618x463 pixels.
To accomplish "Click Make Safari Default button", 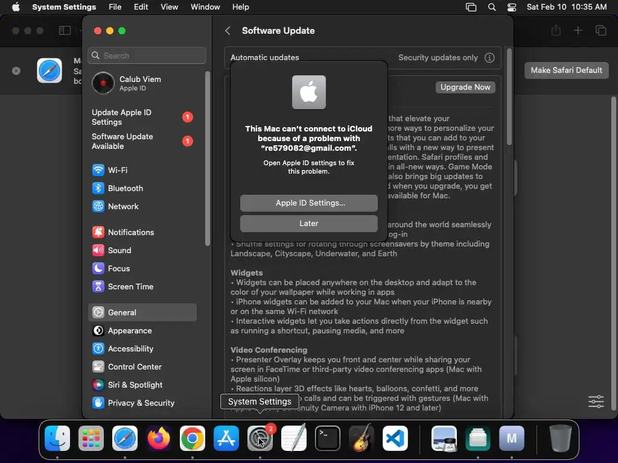I will tap(566, 70).
